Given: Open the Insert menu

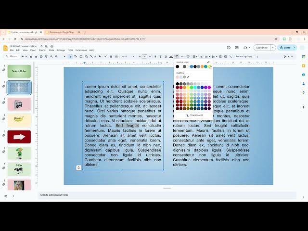Looking at the screenshot, I should (33, 50).
